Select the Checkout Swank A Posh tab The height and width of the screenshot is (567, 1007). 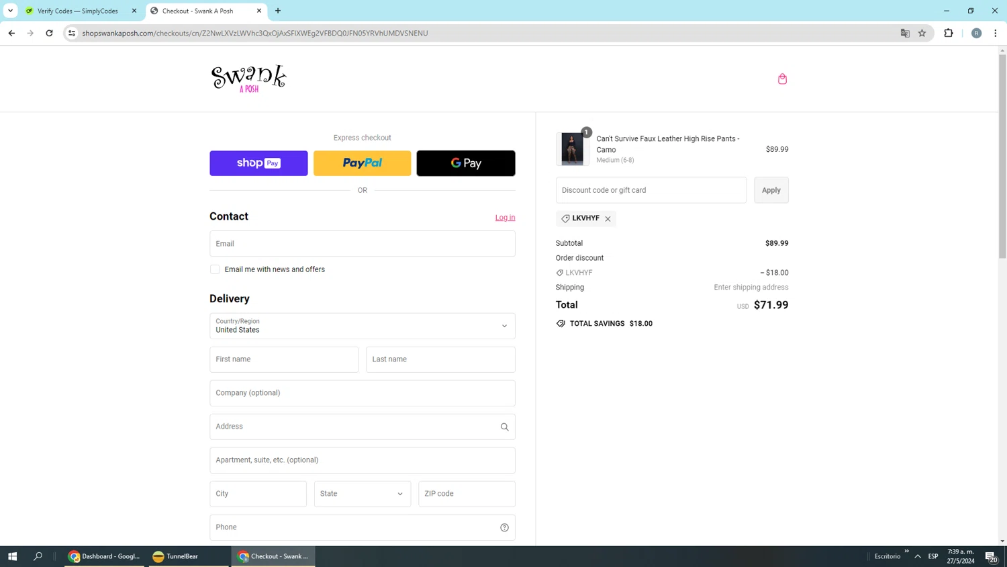coord(198,11)
